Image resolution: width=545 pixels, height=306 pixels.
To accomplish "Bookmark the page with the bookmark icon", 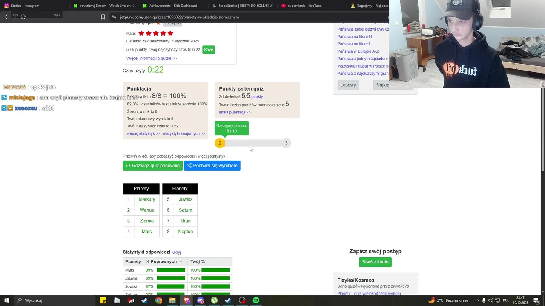I will 103,17.
